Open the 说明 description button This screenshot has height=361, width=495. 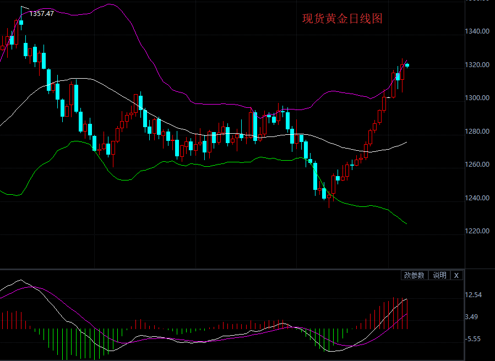(439, 275)
